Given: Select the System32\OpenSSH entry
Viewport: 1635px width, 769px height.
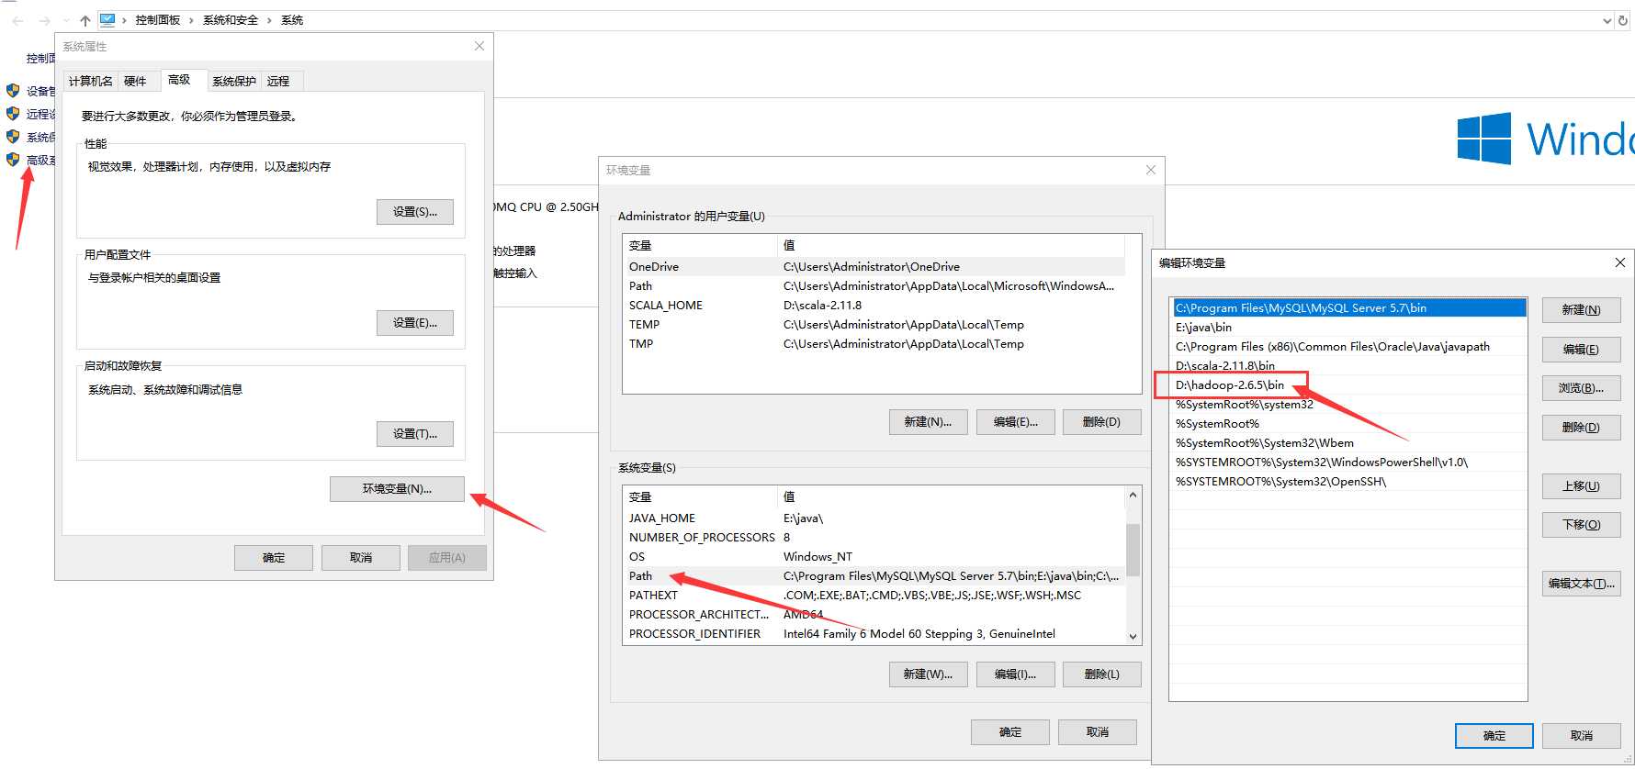Looking at the screenshot, I should [x=1348, y=482].
